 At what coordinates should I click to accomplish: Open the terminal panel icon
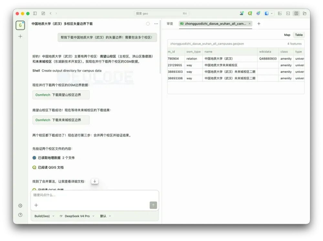pyautogui.click(x=288, y=13)
